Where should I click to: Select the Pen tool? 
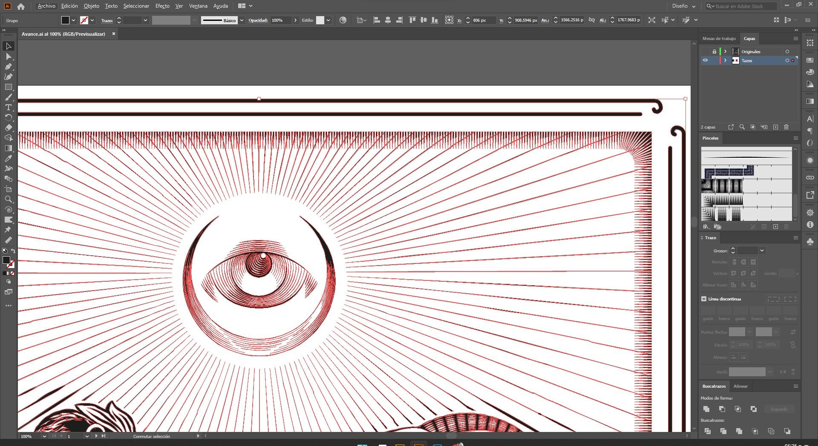[8, 66]
